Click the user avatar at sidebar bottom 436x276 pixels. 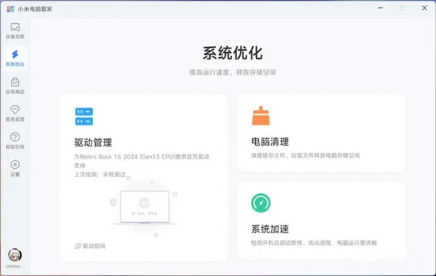pyautogui.click(x=15, y=255)
